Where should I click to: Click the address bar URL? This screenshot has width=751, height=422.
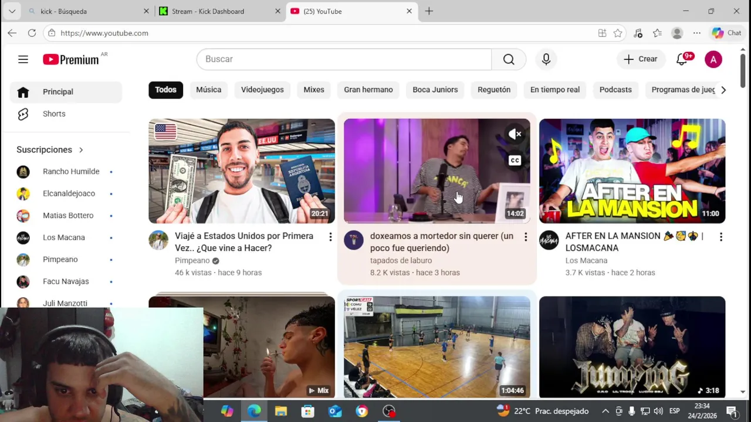pos(104,33)
